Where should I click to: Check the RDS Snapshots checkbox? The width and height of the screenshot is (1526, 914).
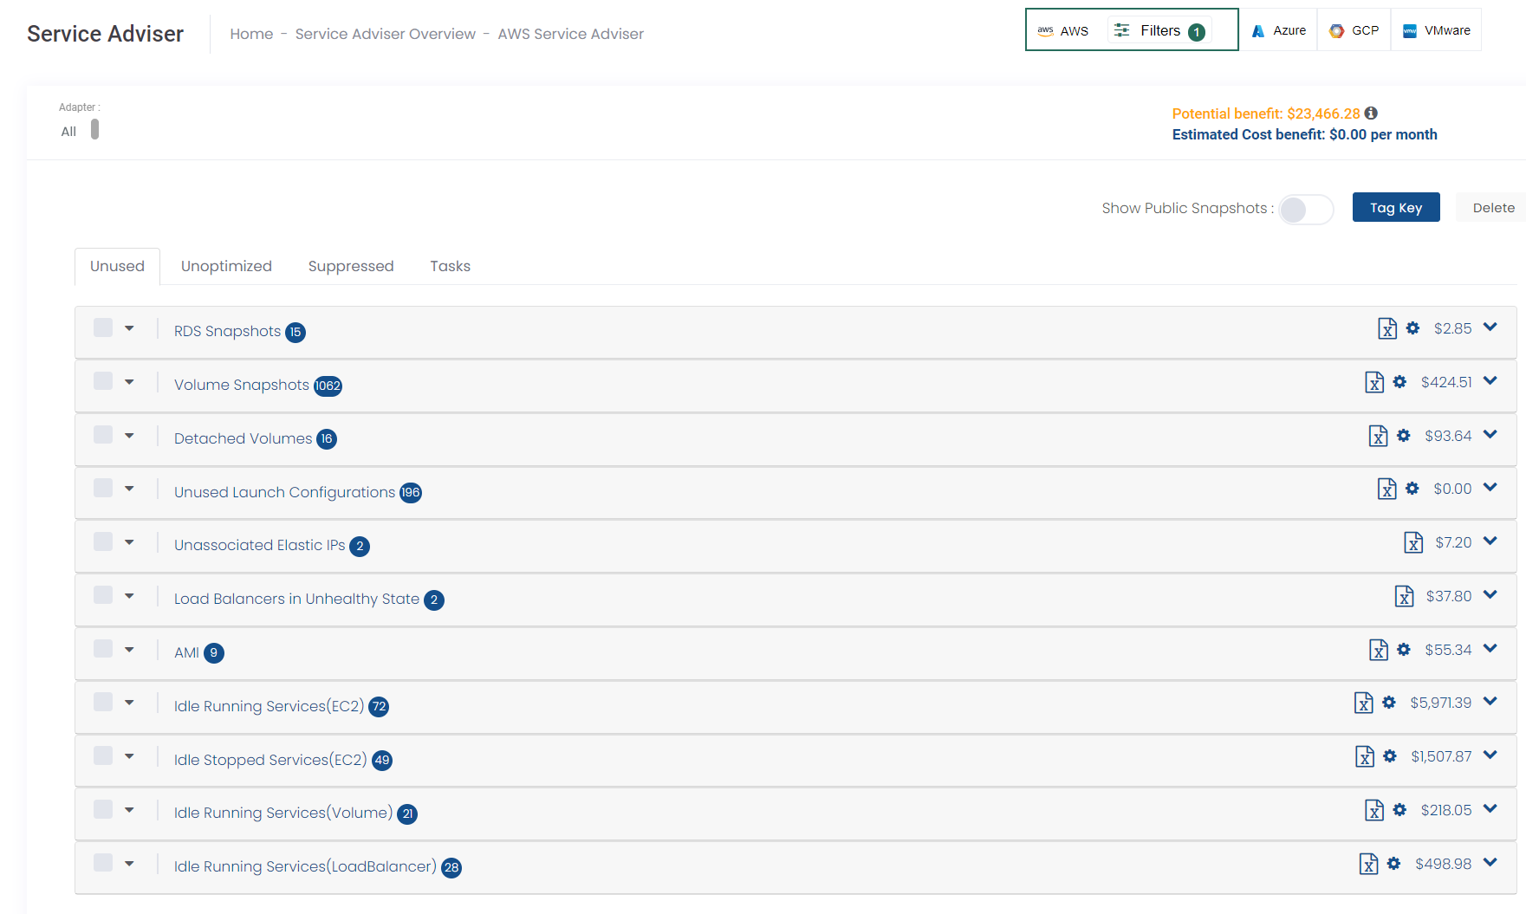click(103, 327)
